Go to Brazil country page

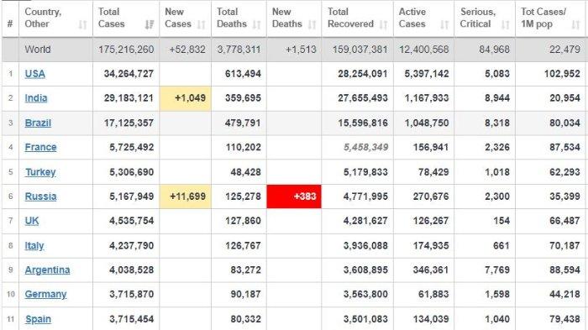tap(38, 123)
